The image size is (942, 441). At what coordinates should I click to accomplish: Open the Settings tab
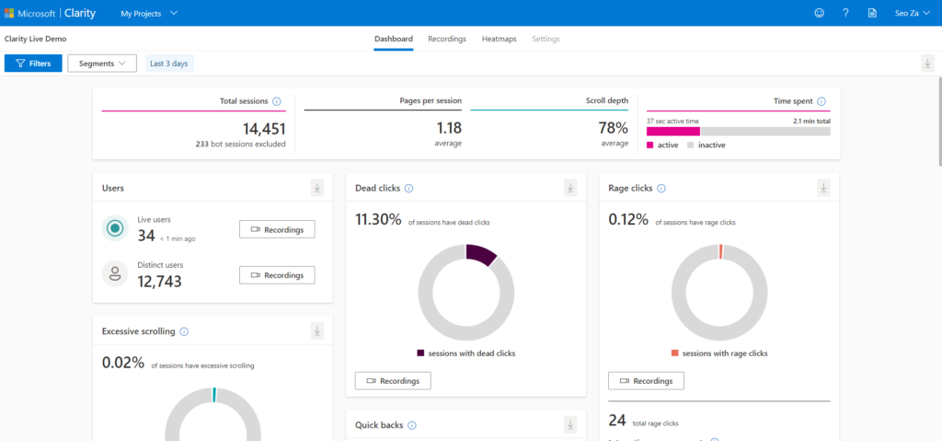pos(546,39)
